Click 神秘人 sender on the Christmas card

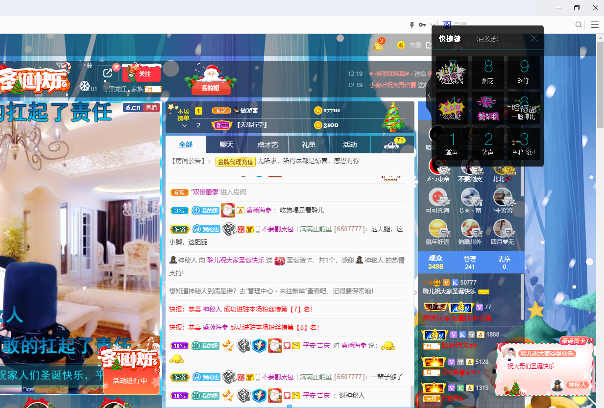click(x=578, y=385)
